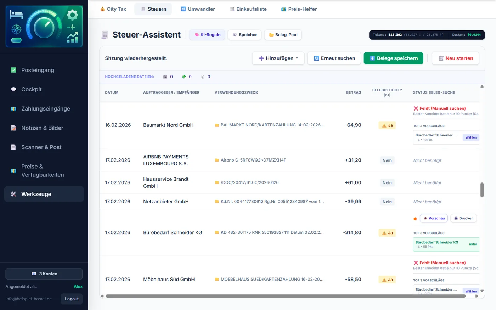Click the bank icon in uploaded files row
The width and height of the screenshot is (496, 310).
pos(165,77)
